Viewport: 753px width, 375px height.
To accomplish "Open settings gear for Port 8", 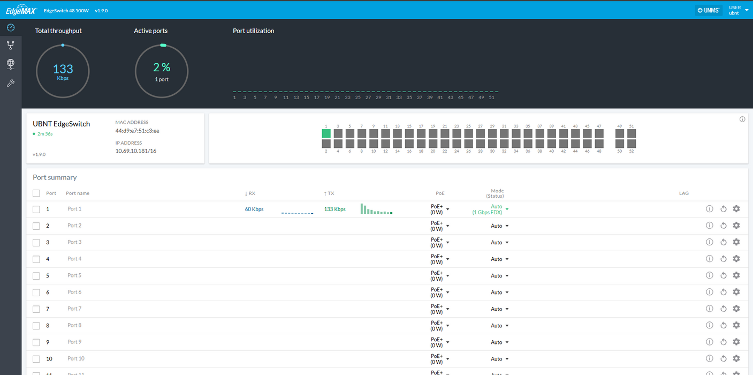I will (x=736, y=326).
